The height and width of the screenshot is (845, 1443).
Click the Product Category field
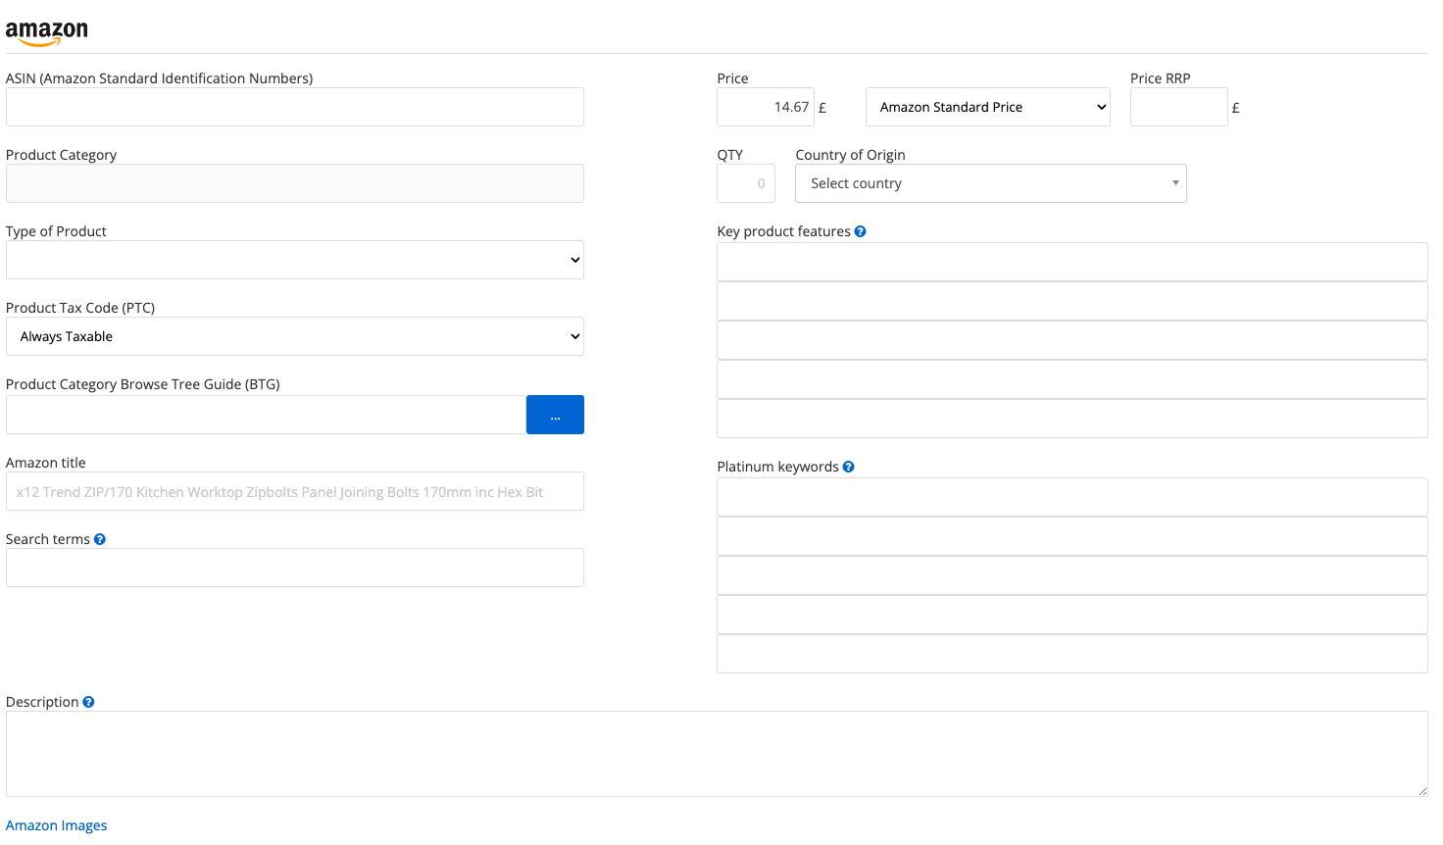[295, 183]
